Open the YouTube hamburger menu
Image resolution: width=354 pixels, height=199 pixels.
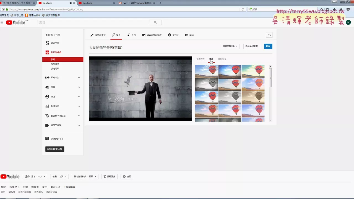coord(2,22)
